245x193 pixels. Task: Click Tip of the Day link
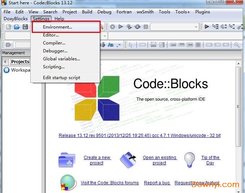pos(210,160)
